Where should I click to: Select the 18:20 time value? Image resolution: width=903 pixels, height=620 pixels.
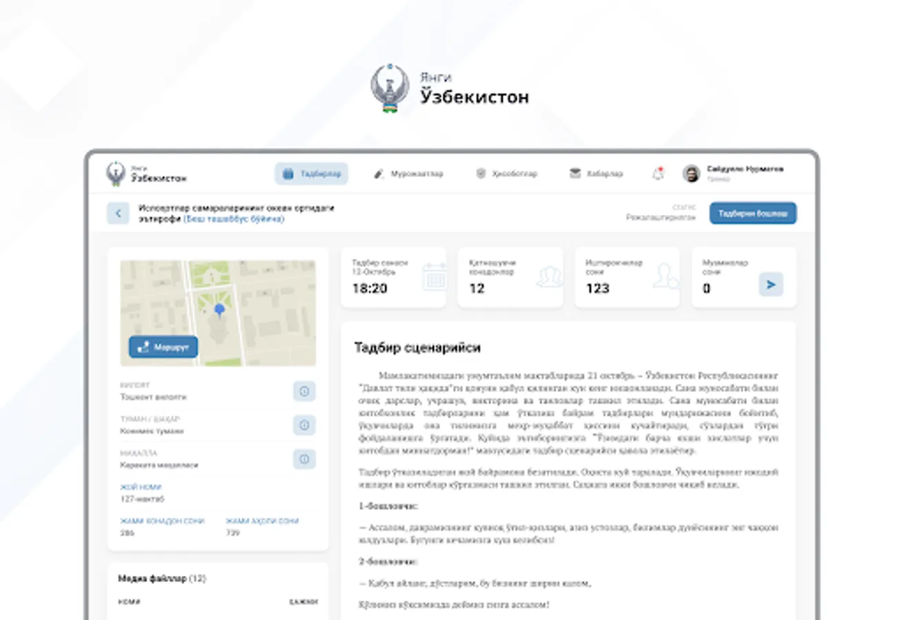pyautogui.click(x=370, y=289)
